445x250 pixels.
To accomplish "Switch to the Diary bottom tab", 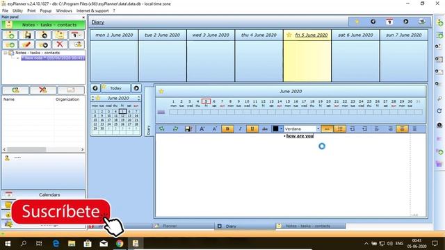I will (231, 226).
